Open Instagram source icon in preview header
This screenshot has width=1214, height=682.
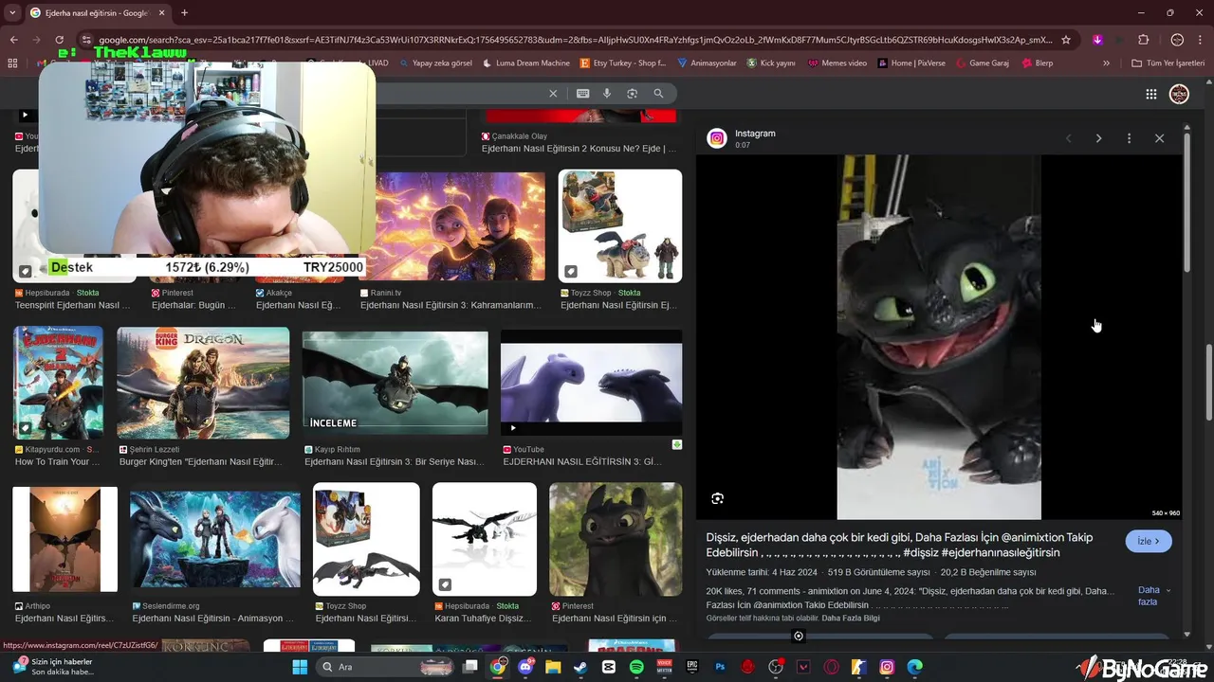717,138
